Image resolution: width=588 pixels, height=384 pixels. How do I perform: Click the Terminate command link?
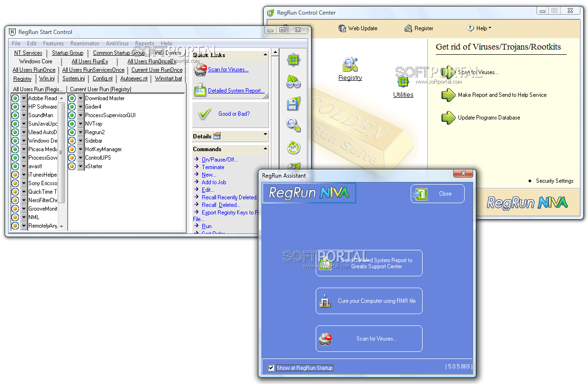point(213,167)
